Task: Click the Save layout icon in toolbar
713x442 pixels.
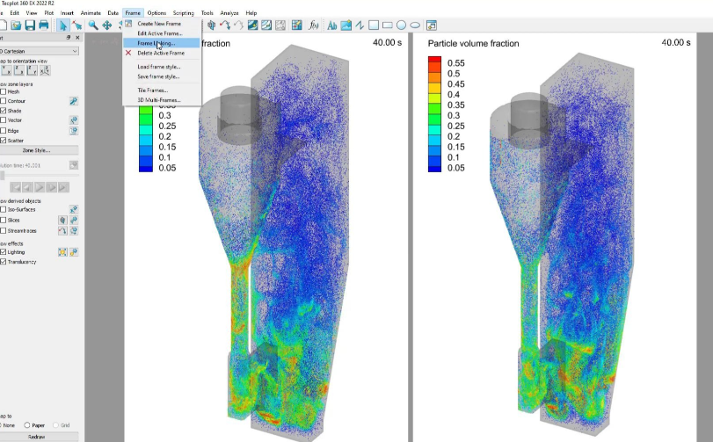Action: [x=30, y=25]
